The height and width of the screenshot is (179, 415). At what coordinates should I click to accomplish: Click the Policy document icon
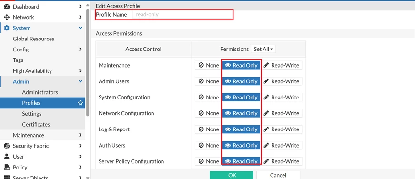pos(7,168)
